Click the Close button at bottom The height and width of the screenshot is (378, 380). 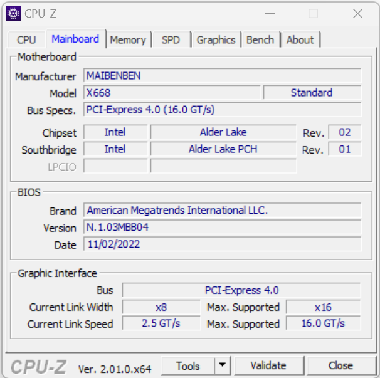tap(340, 365)
